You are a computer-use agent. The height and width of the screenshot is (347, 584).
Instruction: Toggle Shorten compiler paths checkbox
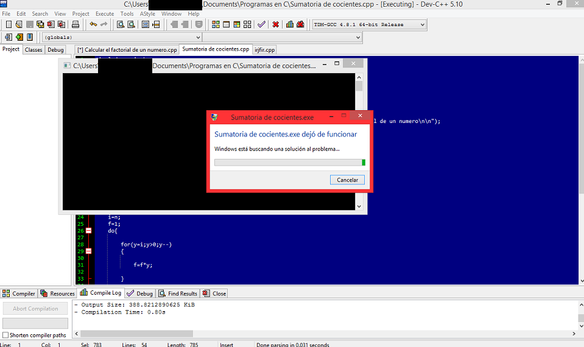[5, 335]
